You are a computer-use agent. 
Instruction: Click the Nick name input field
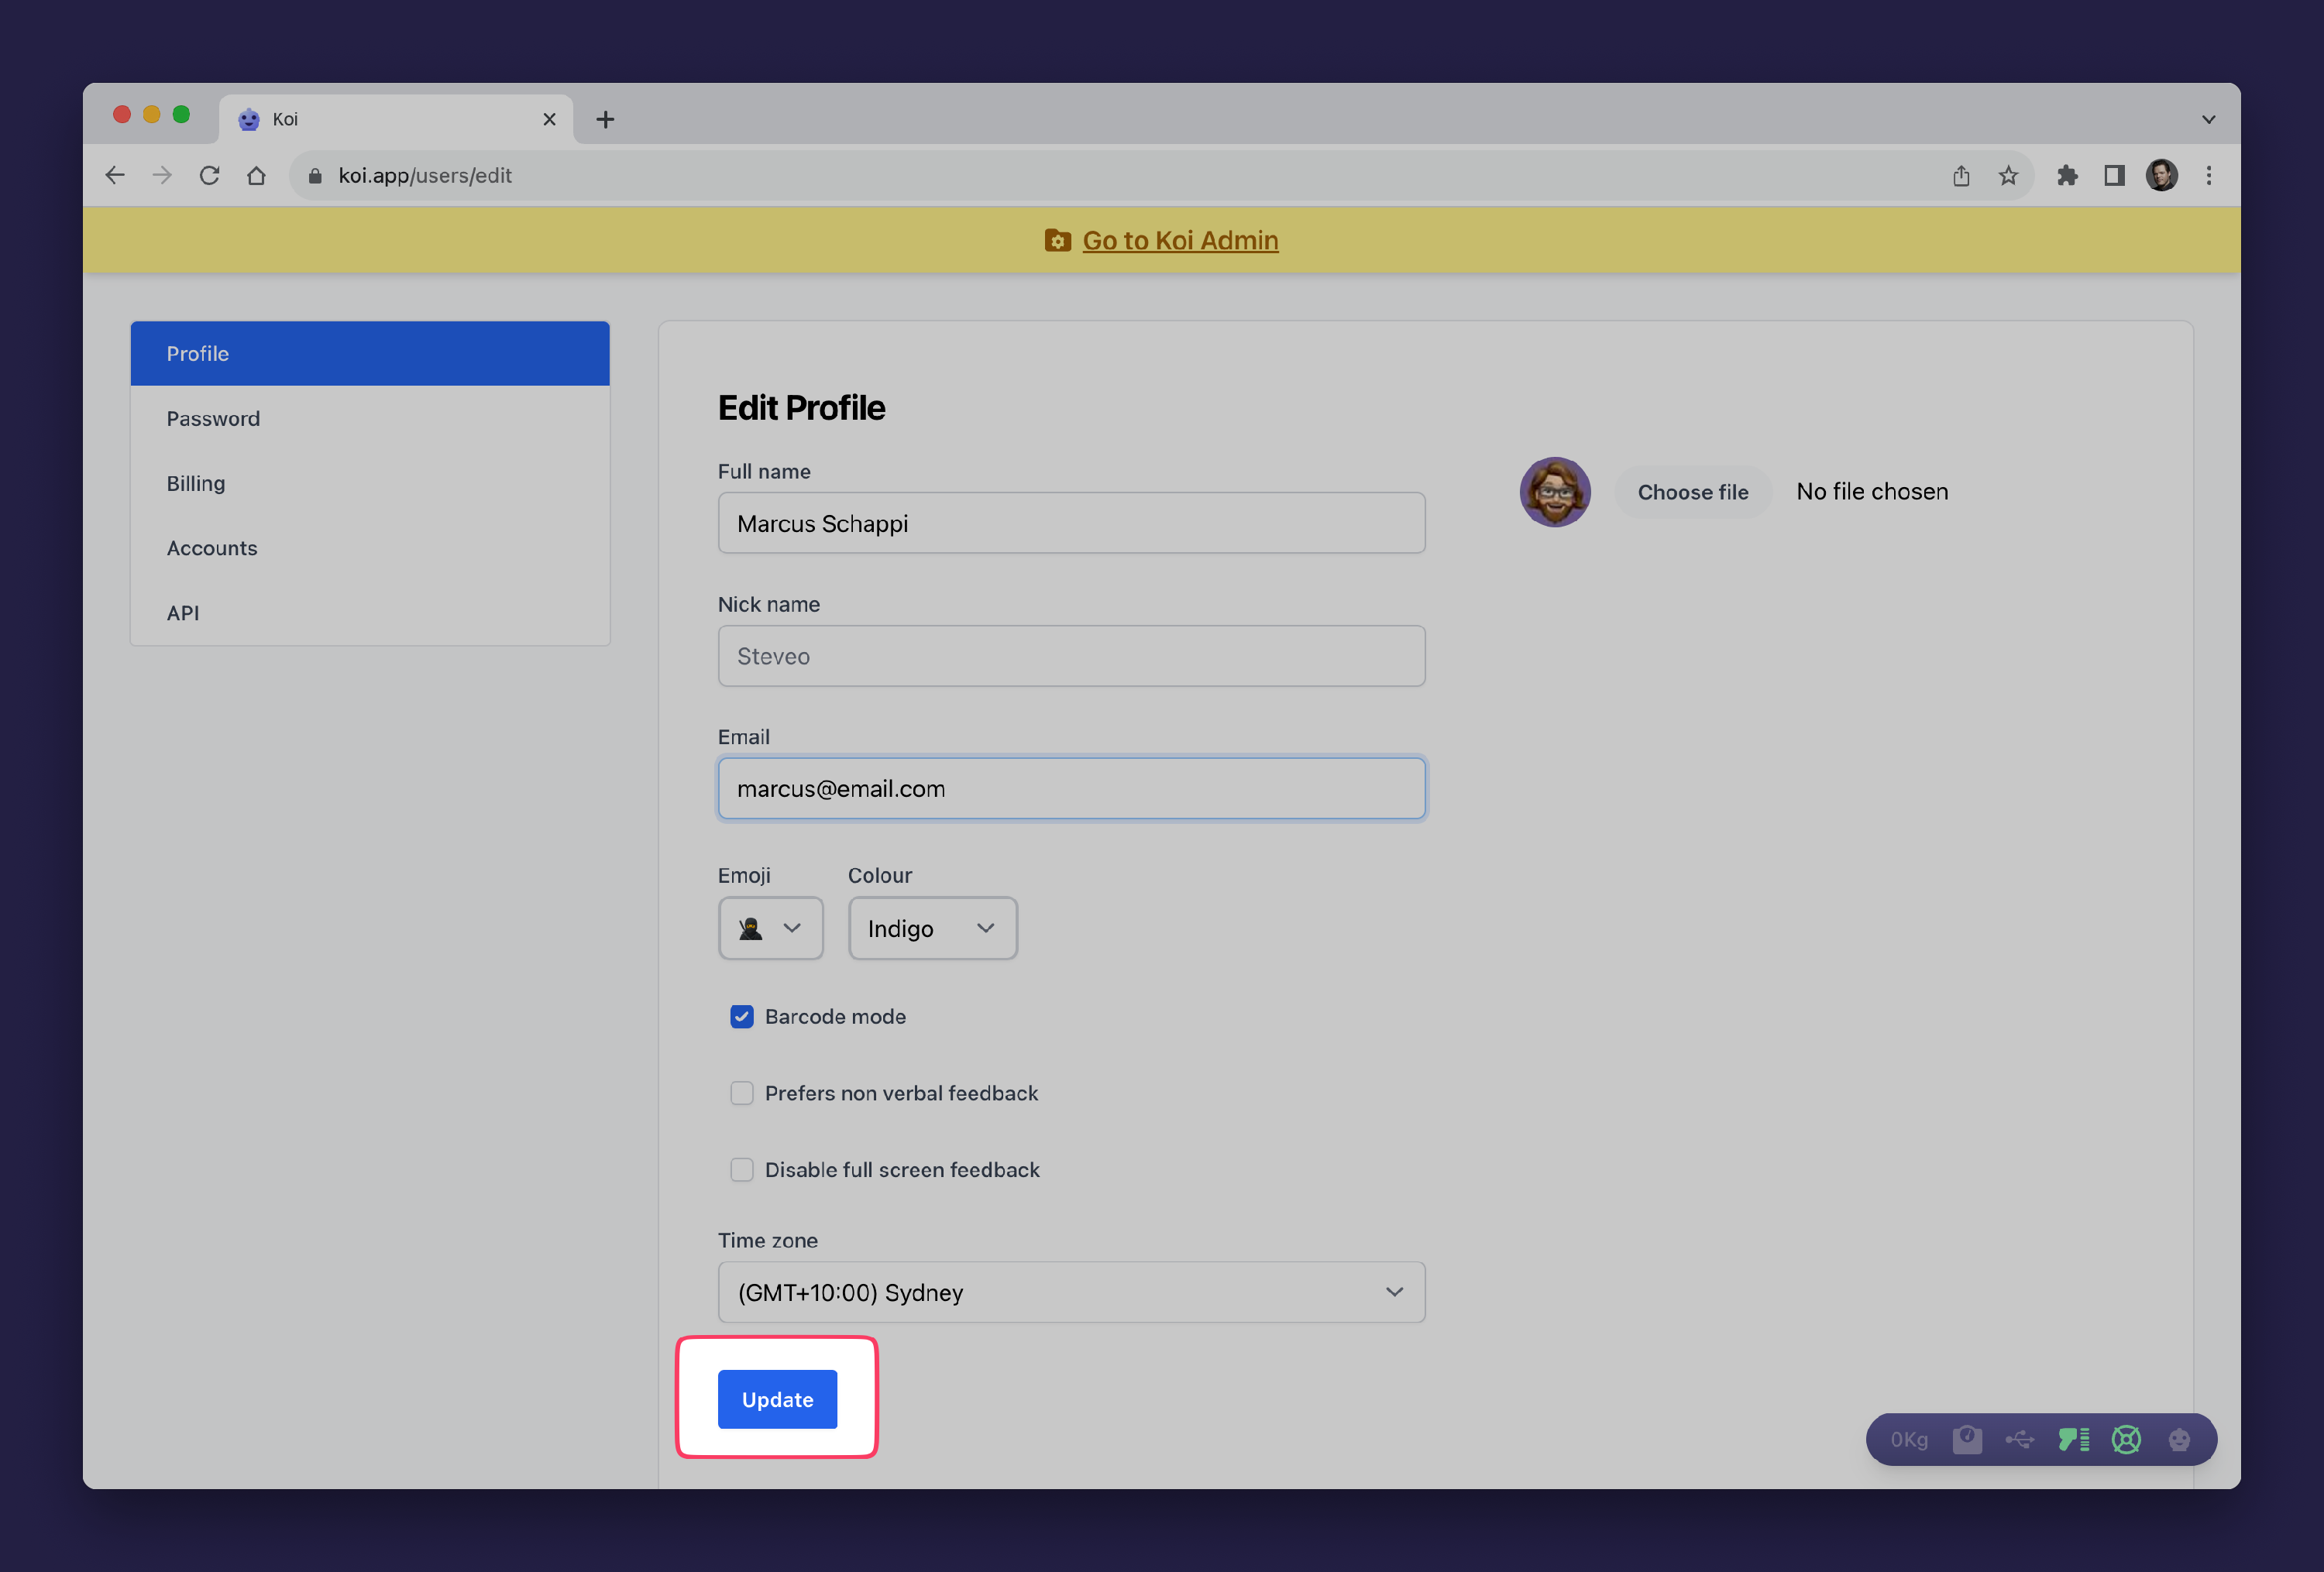1071,657
